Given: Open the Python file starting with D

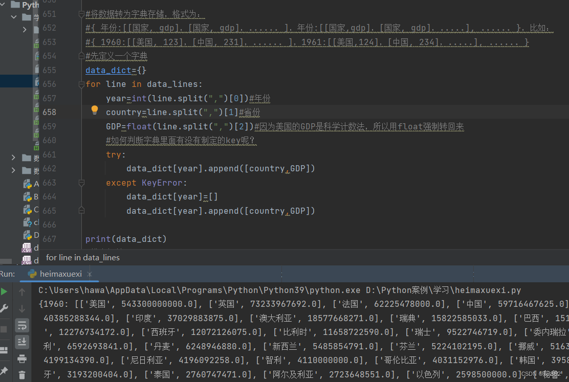Looking at the screenshot, I should [31, 235].
